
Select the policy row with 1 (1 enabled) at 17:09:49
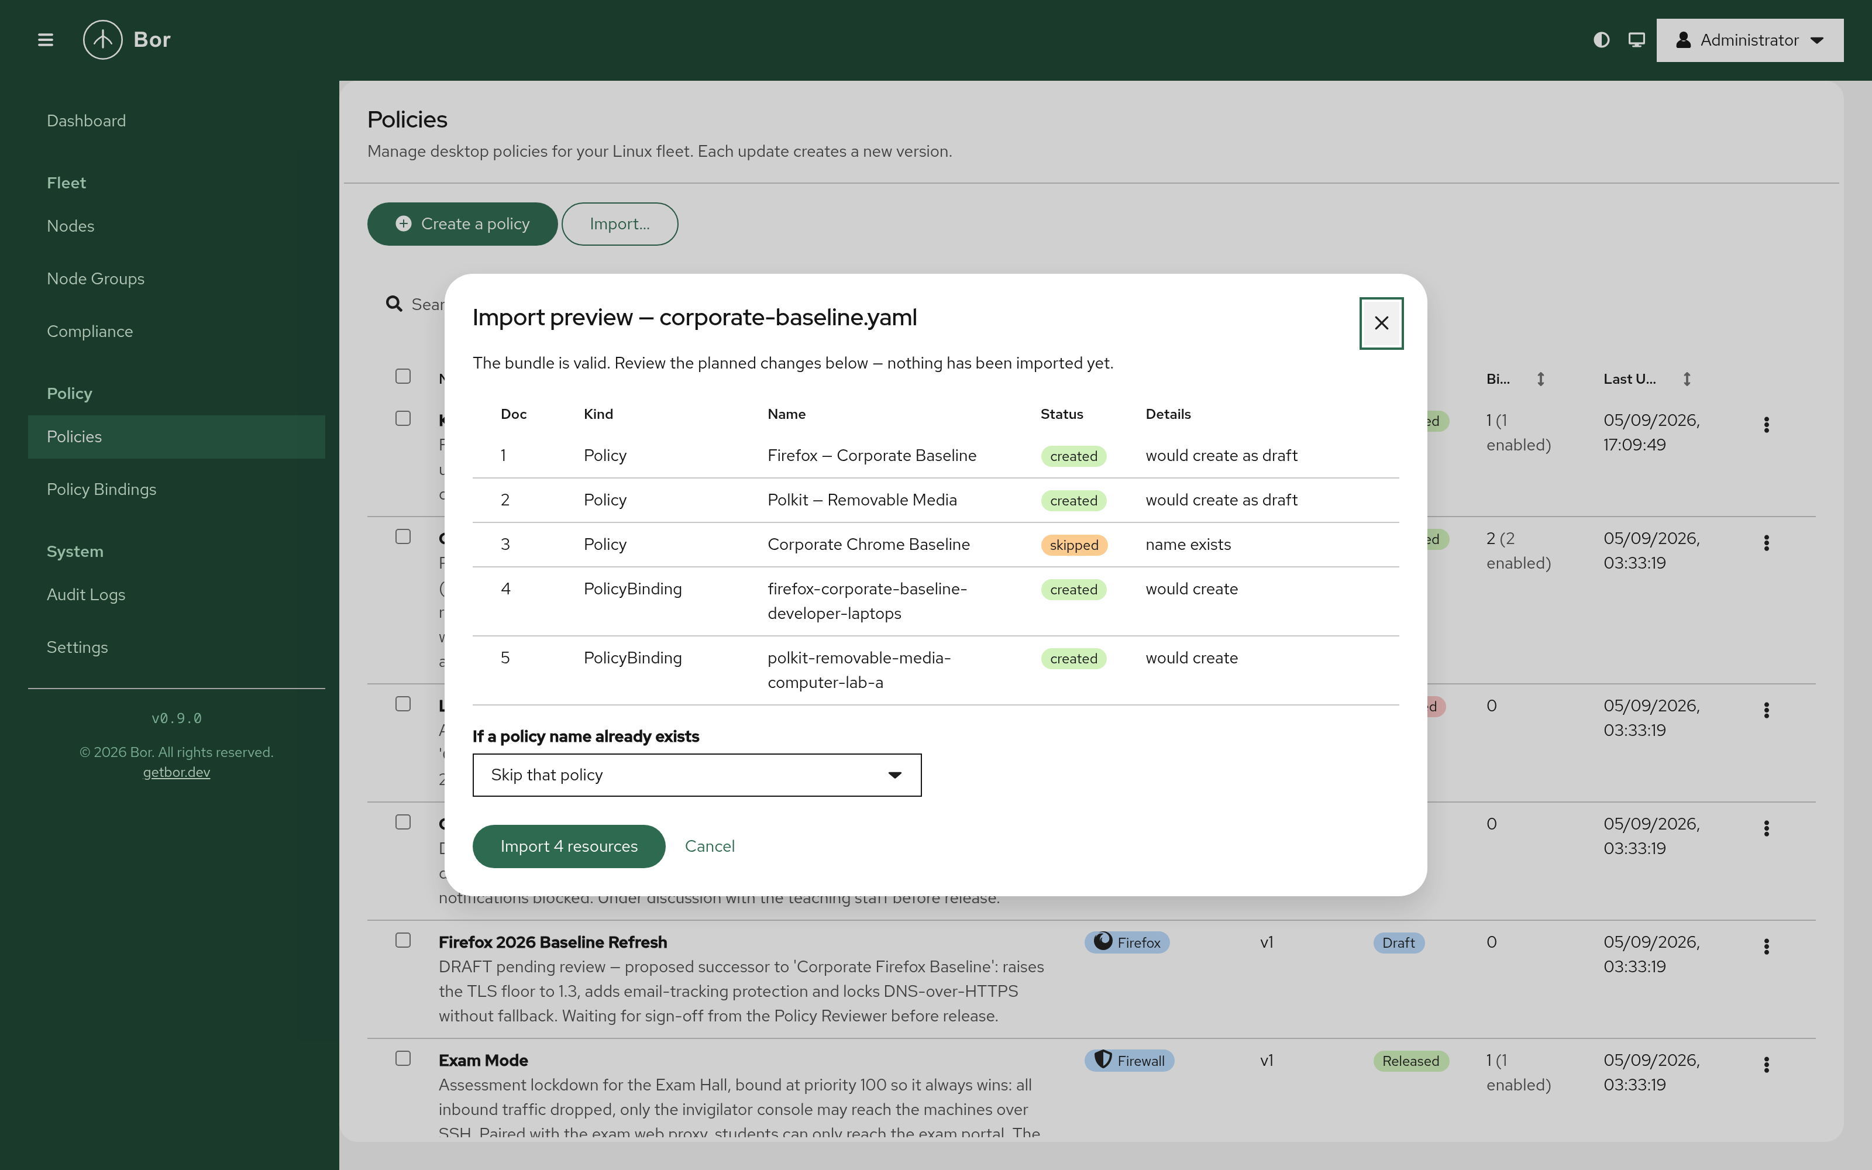[403, 419]
